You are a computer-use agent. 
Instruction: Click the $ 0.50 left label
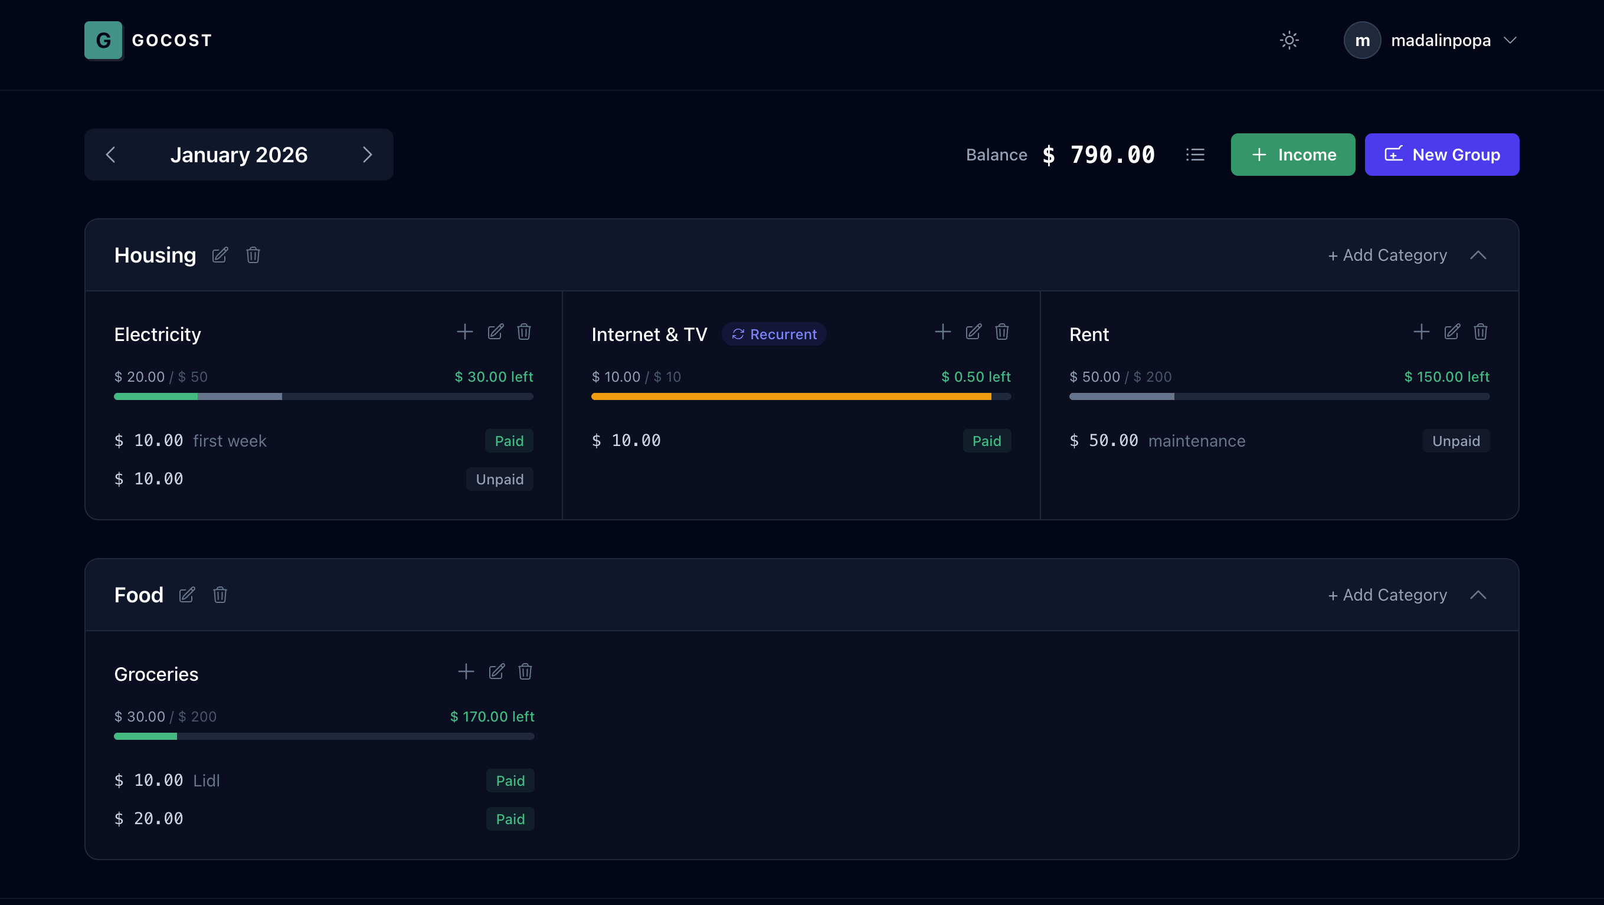(x=976, y=376)
